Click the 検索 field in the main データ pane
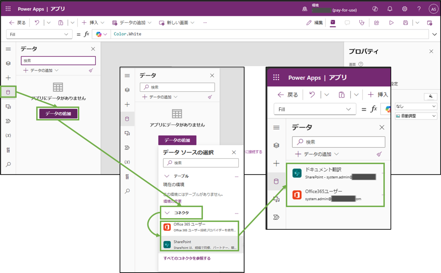 coord(58,61)
